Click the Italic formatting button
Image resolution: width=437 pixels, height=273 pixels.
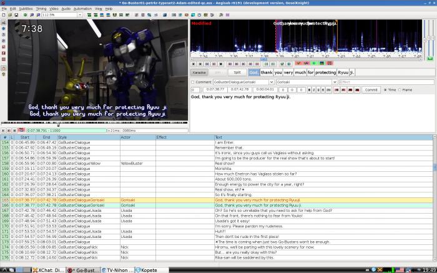(x=313, y=90)
